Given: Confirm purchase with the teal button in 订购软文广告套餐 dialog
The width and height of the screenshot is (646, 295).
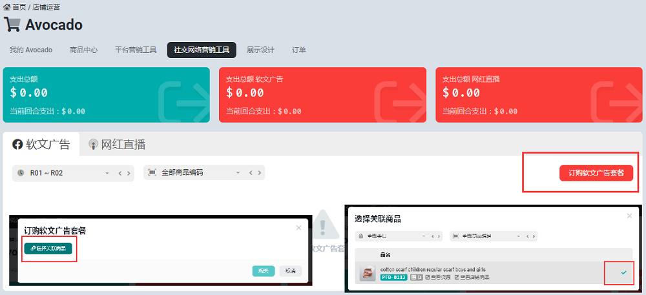Looking at the screenshot, I should [264, 270].
